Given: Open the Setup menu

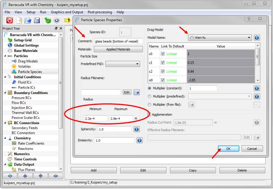Looking at the screenshot, I should click(31, 12).
